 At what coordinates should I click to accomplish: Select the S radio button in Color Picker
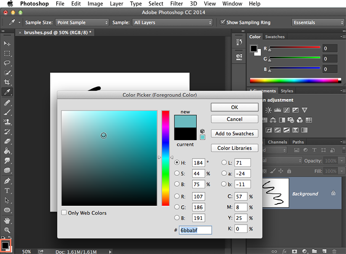click(x=177, y=174)
